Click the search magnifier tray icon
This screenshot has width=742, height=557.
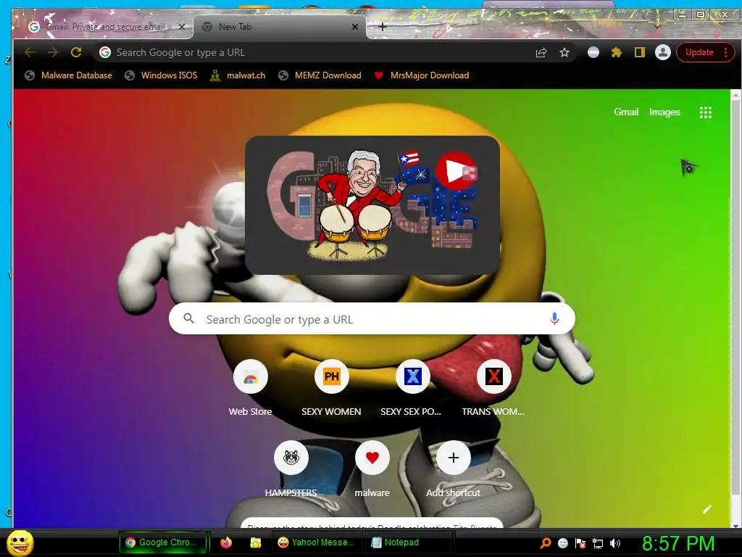546,542
